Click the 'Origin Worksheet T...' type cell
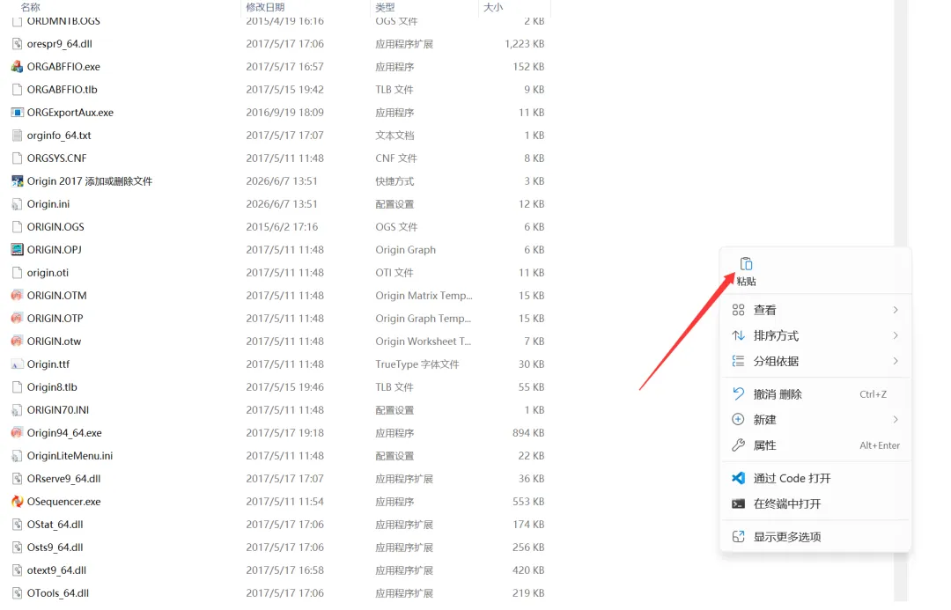This screenshot has height=610, width=951. 423,342
